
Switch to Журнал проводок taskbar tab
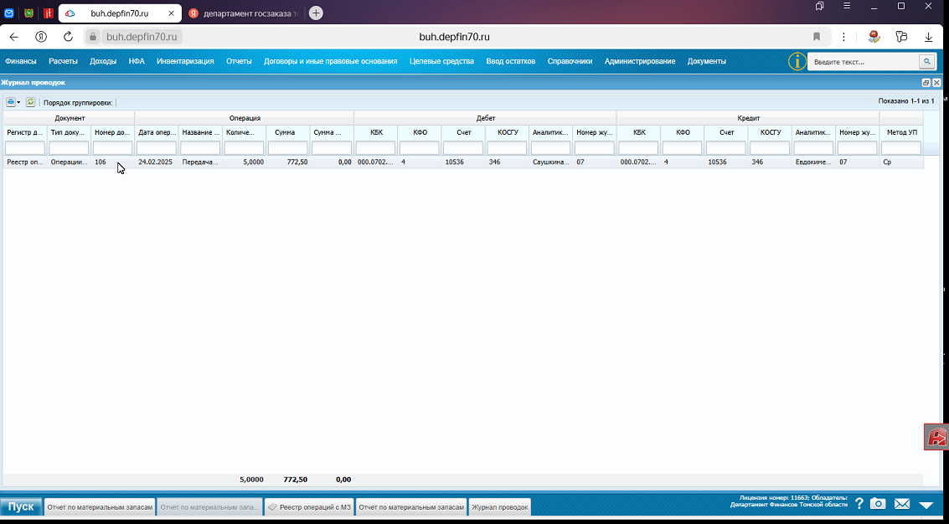click(x=499, y=507)
